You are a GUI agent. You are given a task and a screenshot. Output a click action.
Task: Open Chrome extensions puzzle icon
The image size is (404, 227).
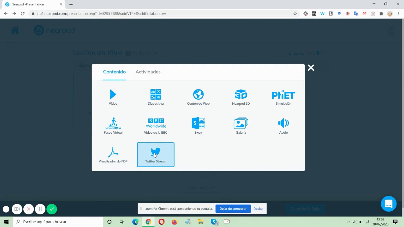tap(381, 14)
